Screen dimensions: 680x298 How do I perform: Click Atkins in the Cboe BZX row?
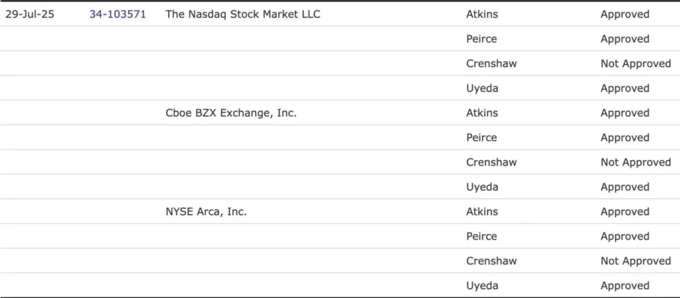tap(482, 113)
